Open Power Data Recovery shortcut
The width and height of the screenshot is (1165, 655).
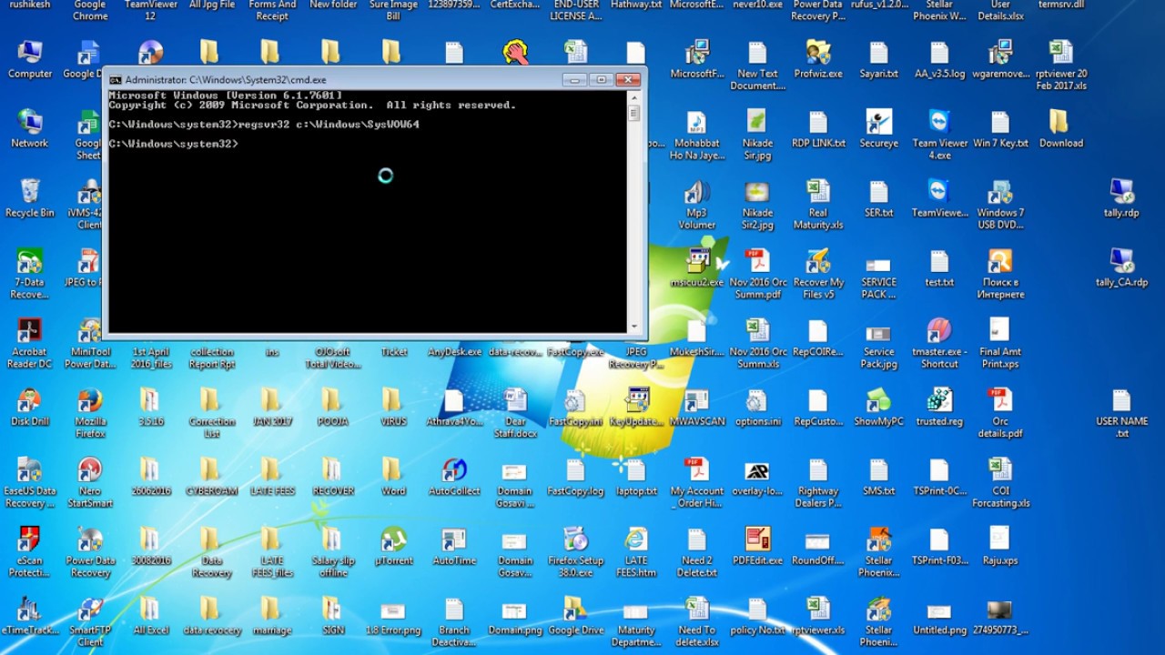tap(90, 551)
